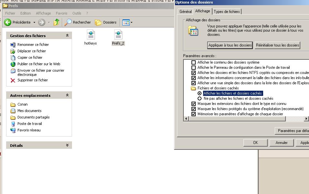309x194 pixels.
Task: Uncheck Afficher une vue simple des dossiers
Action: [x=193, y=83]
